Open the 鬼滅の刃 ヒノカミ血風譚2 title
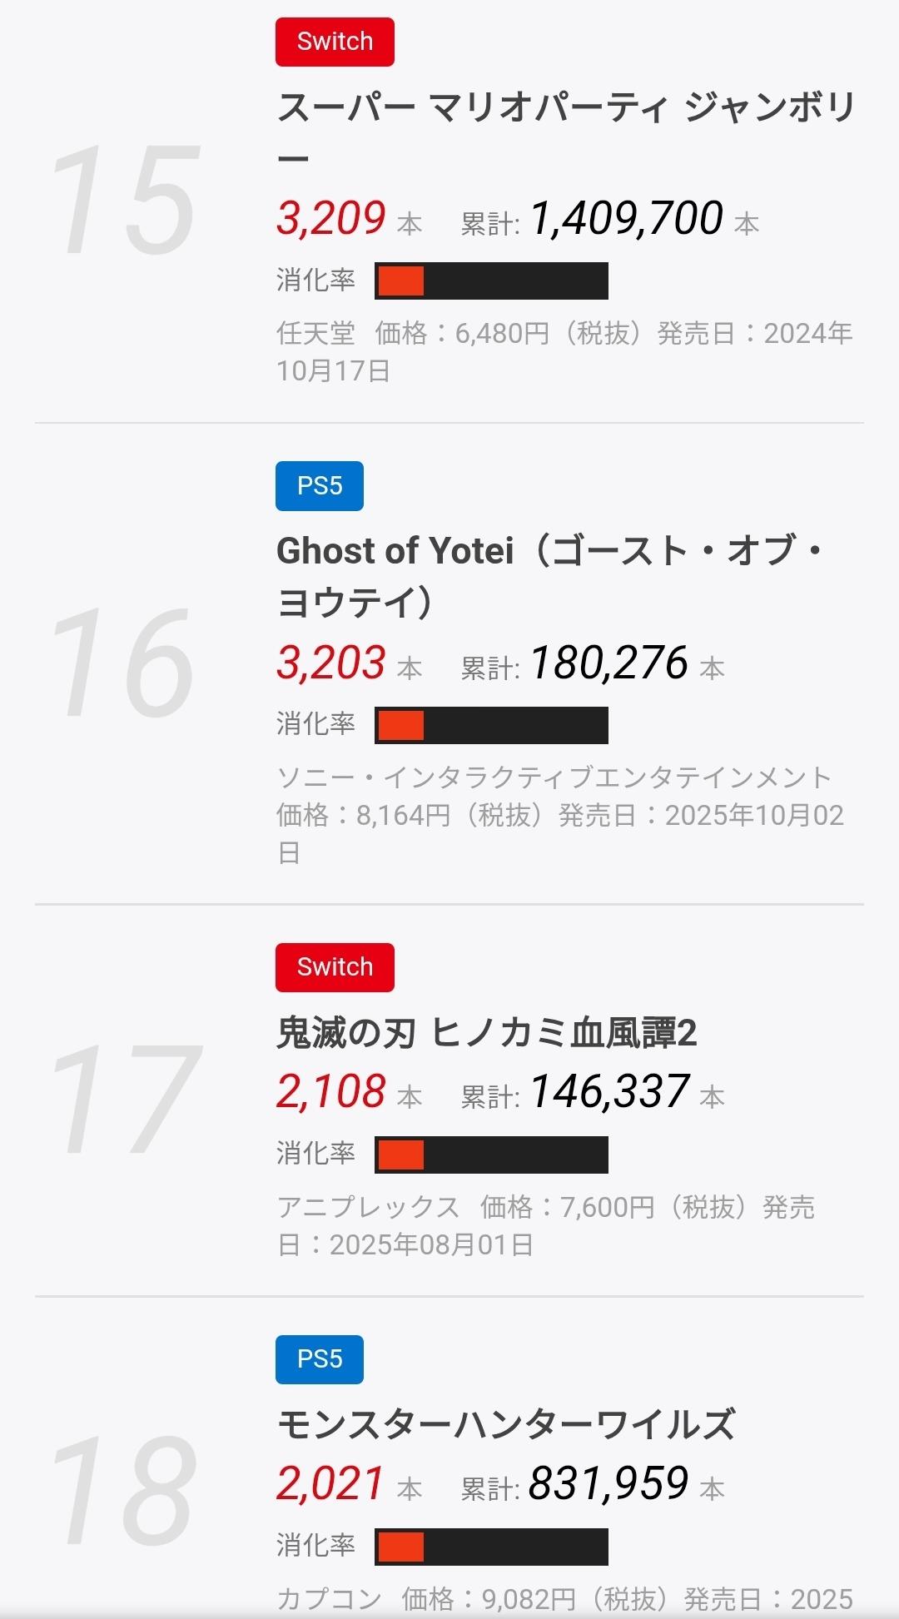Viewport: 899px width, 1619px height. pyautogui.click(x=486, y=1034)
